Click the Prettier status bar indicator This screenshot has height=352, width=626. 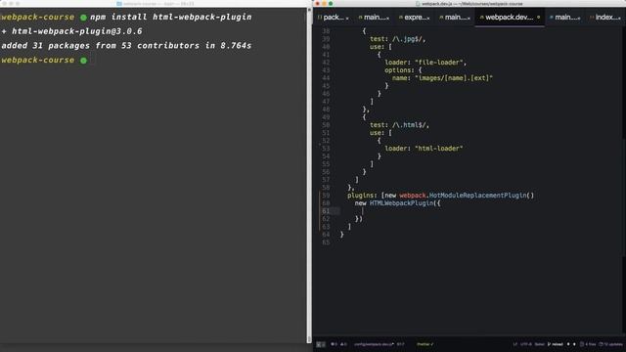point(425,344)
